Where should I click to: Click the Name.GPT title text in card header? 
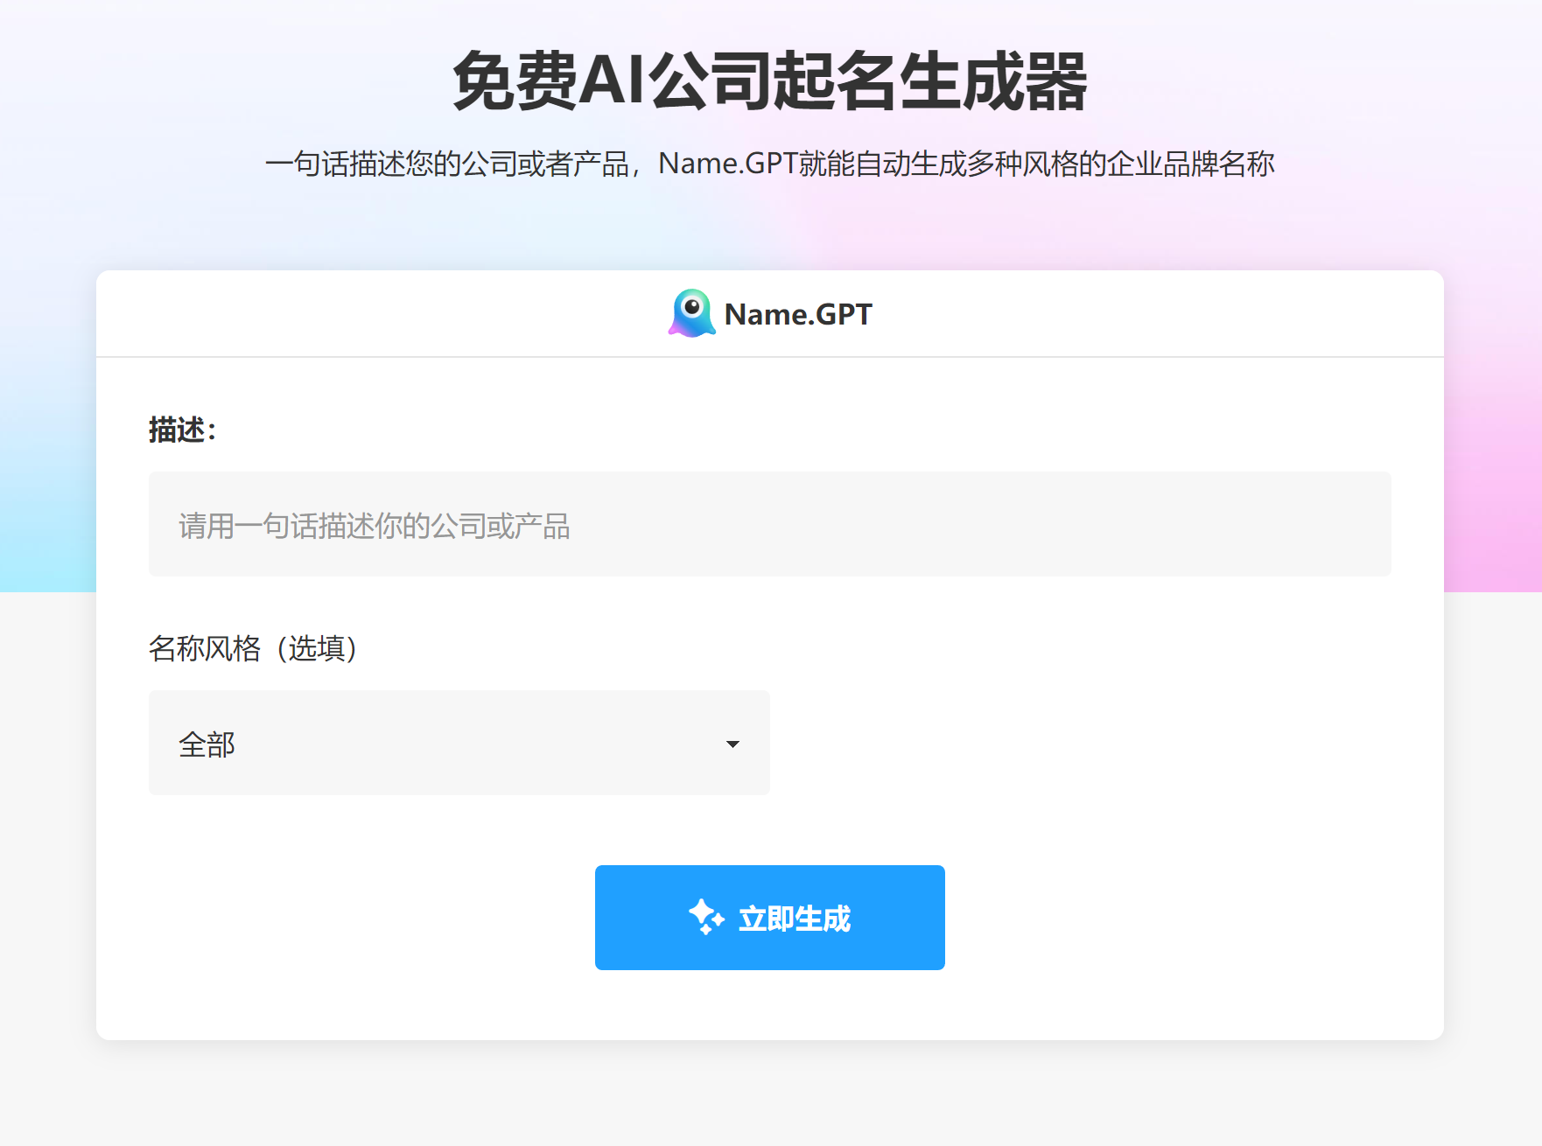pyautogui.click(x=798, y=314)
